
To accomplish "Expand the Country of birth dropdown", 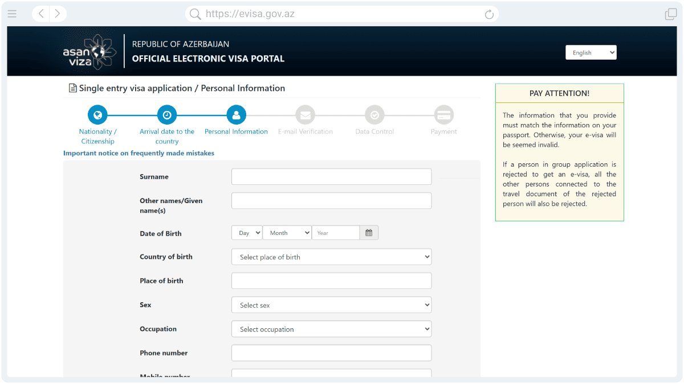I will (x=331, y=257).
